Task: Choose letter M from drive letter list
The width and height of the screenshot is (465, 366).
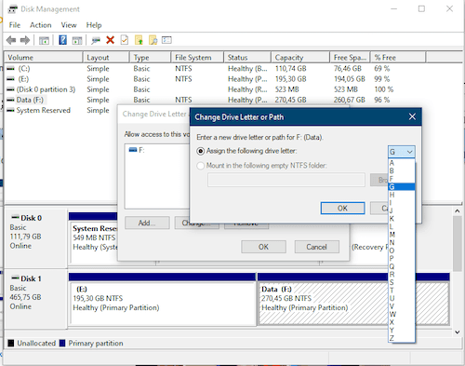Action: pyautogui.click(x=402, y=235)
